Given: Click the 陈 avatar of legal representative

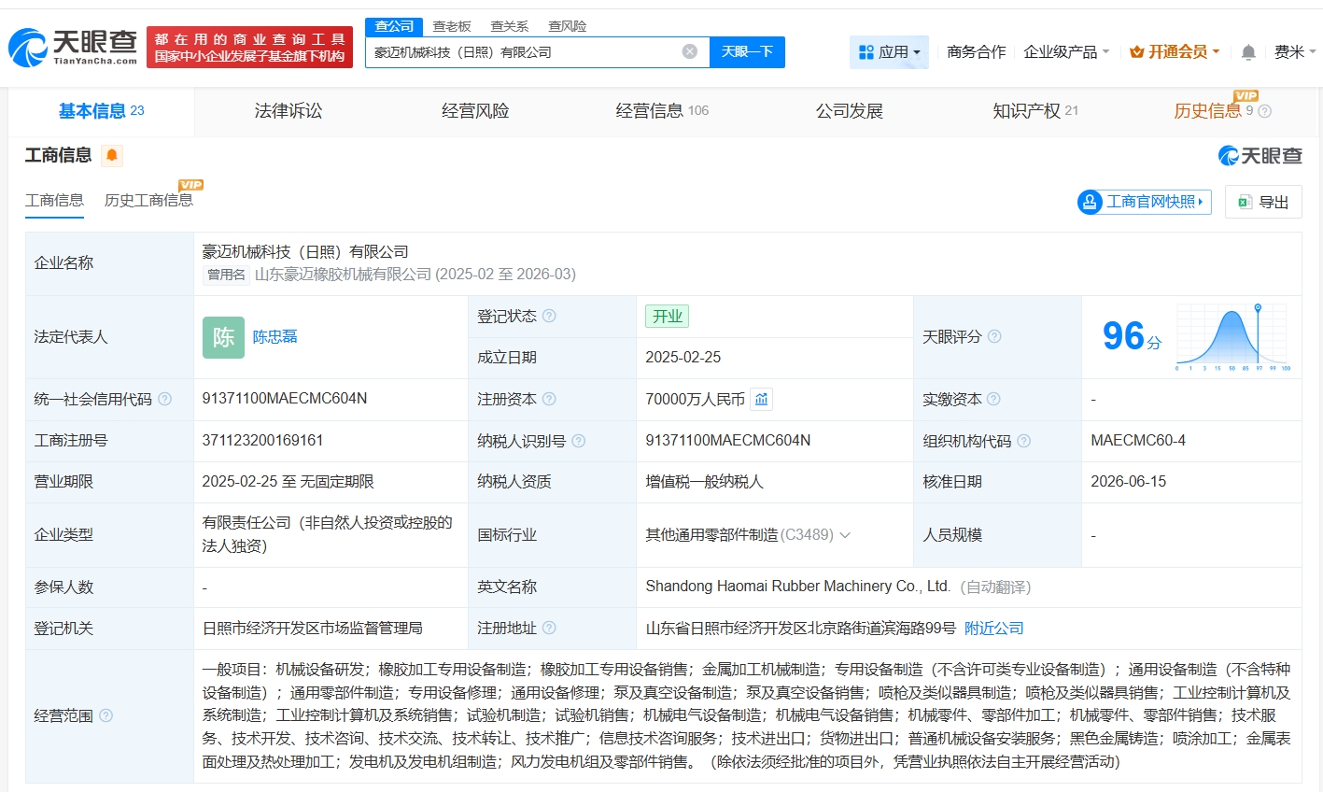Looking at the screenshot, I should tap(223, 337).
